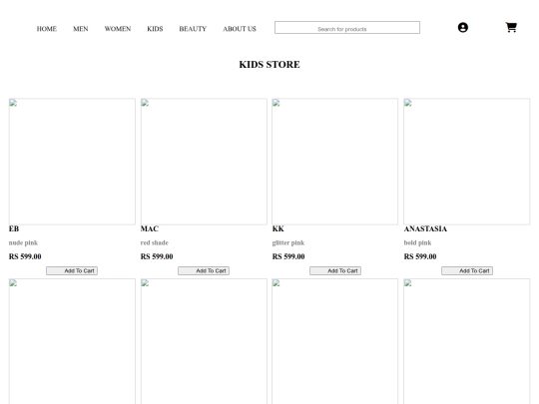Add MAC red shade to cart

[204, 270]
